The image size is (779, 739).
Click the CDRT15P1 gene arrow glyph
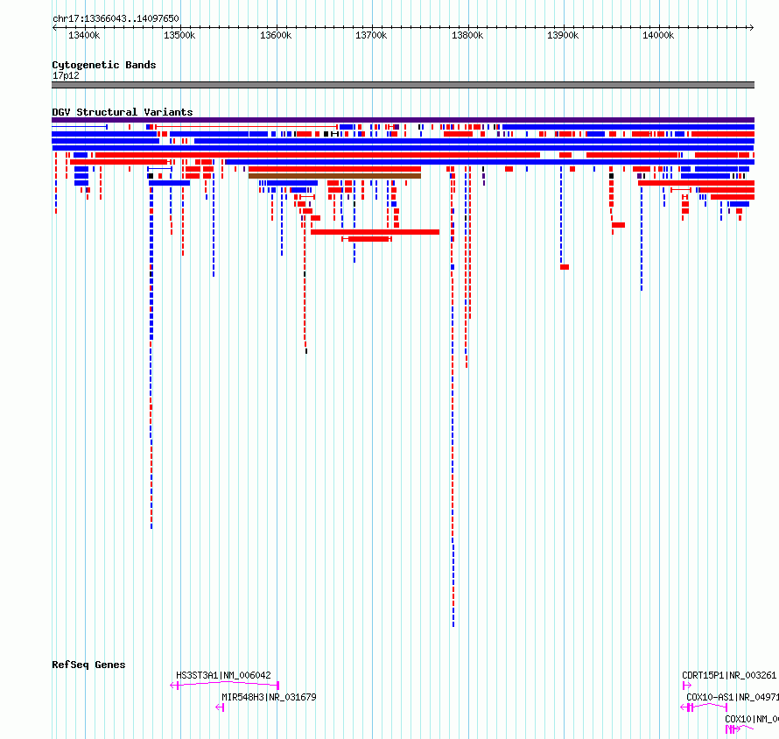(x=686, y=686)
